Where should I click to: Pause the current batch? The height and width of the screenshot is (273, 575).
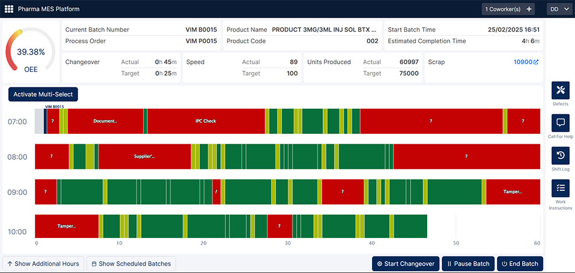(x=468, y=263)
